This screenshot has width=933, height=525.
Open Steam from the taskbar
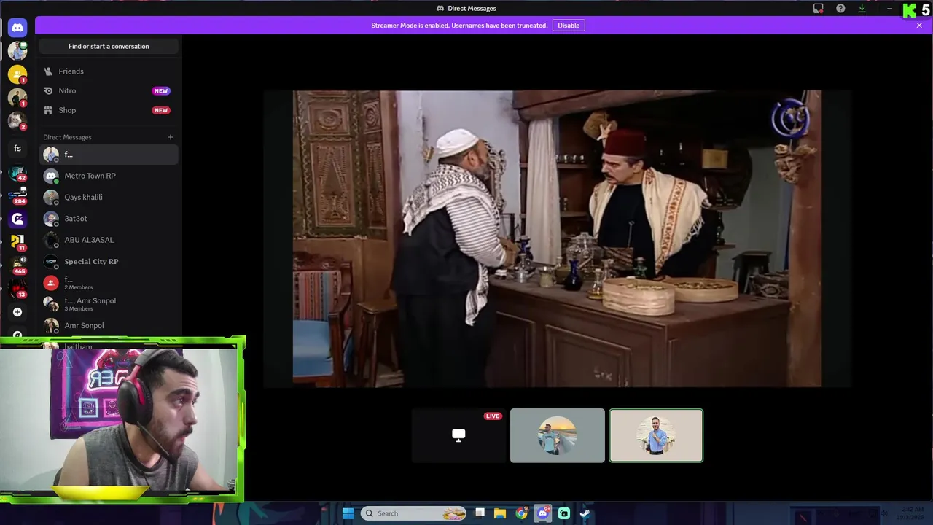585,513
